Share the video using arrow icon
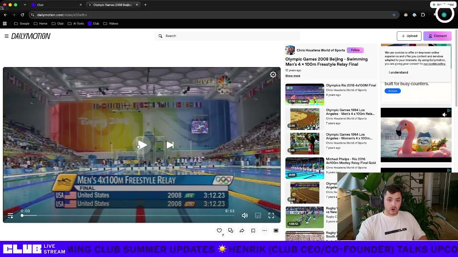The height and width of the screenshot is (257, 458). pyautogui.click(x=242, y=231)
